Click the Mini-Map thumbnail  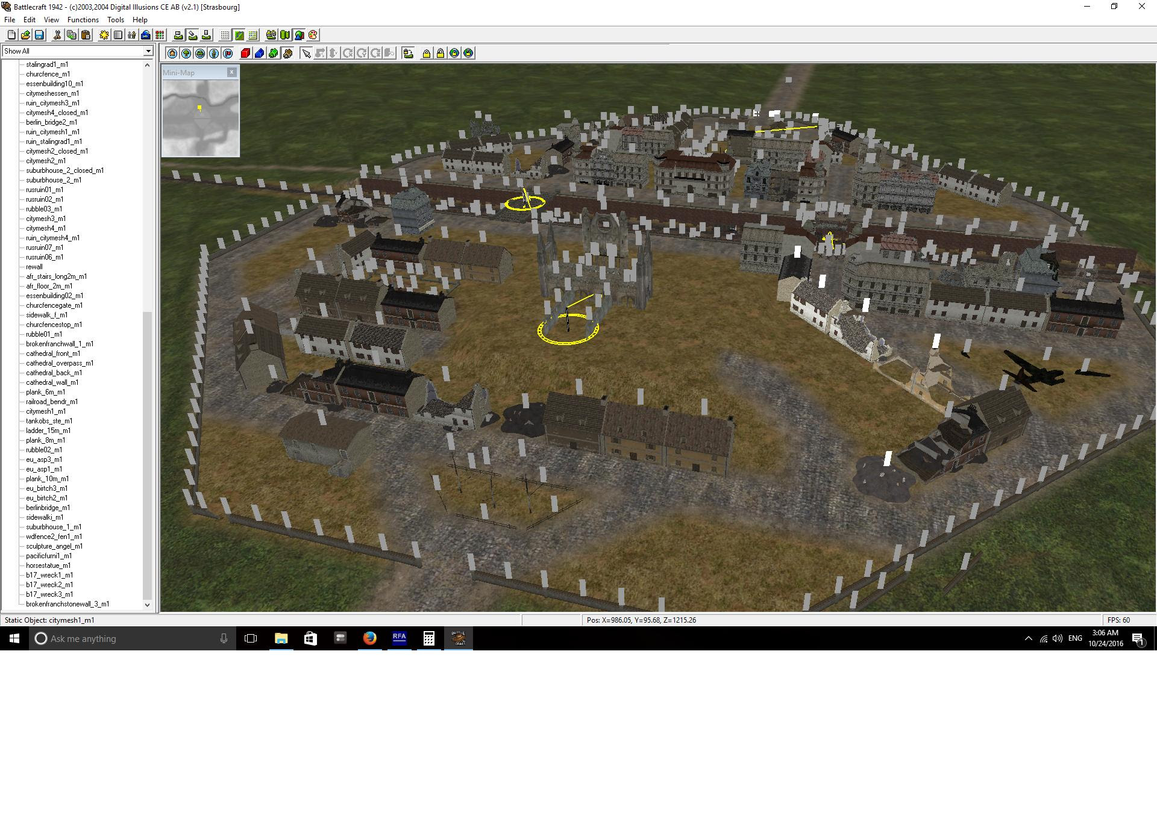[201, 117]
